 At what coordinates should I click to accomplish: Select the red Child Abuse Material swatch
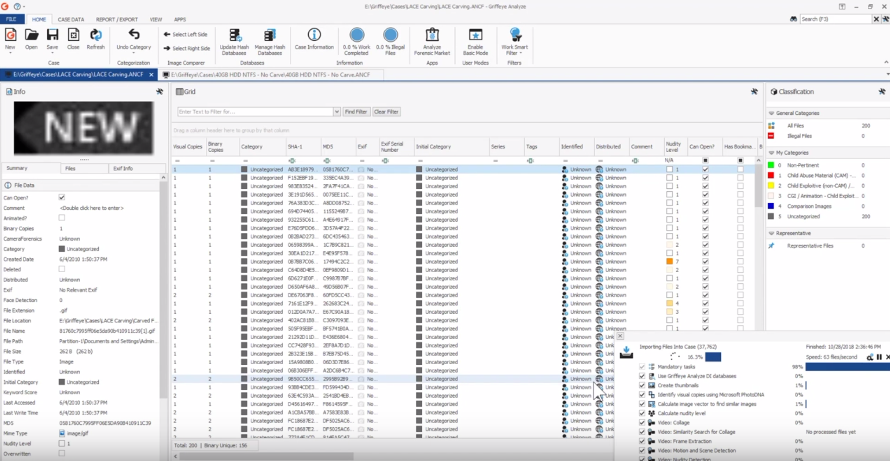click(x=771, y=175)
